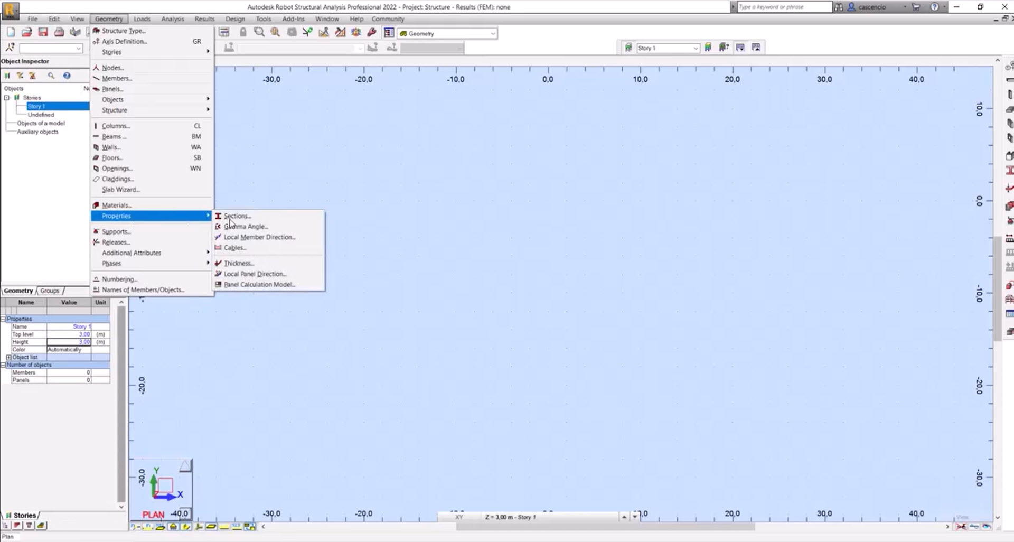Click the Print icon in the toolbar
Viewport: 1014px width, 542px height.
pos(59,32)
